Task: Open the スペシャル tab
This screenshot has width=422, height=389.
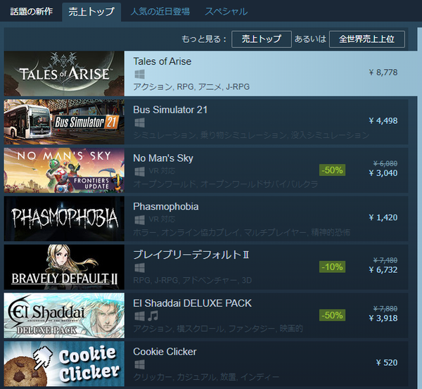Action: coord(226,11)
